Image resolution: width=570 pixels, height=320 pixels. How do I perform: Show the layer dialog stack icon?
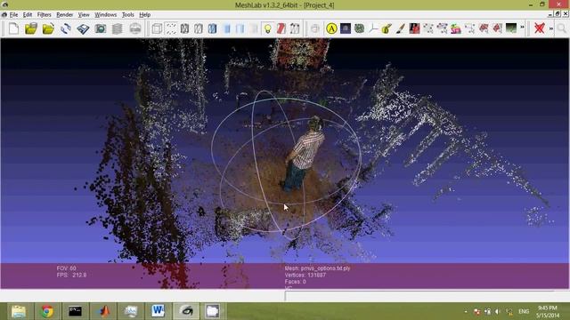click(x=117, y=28)
